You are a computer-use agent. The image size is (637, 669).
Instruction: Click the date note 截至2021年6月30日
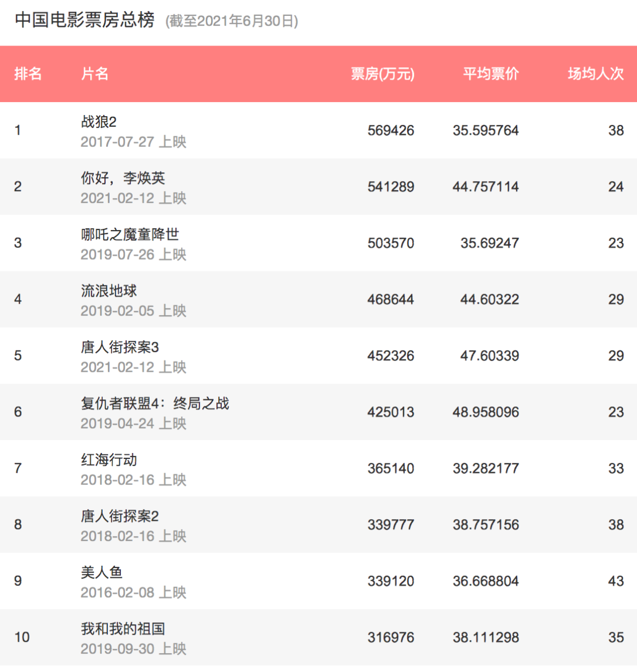pos(232,21)
